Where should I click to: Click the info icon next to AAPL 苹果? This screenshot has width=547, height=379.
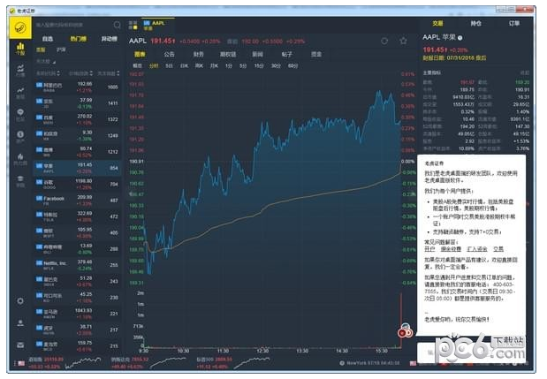click(460, 38)
